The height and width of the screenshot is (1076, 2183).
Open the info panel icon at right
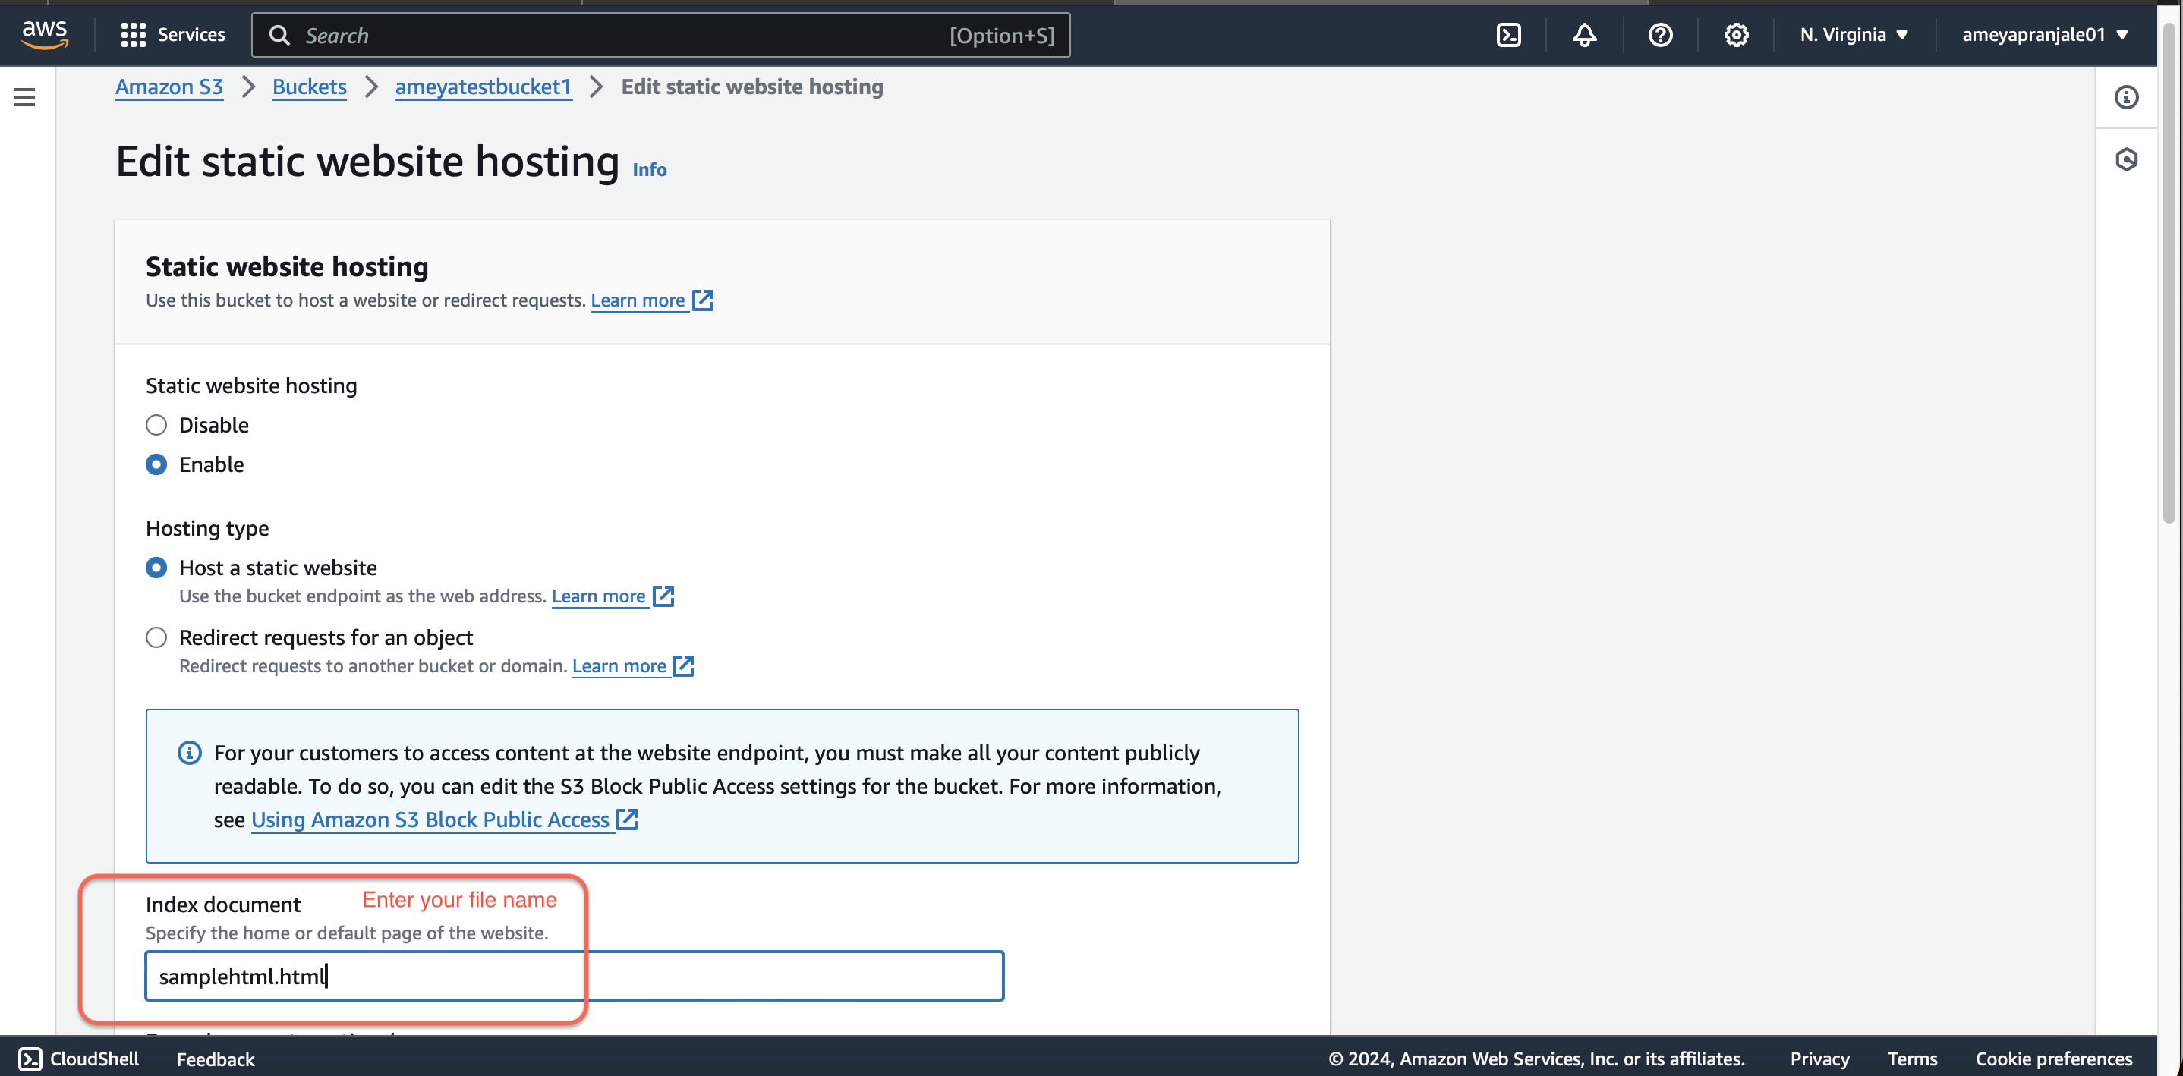coord(2125,97)
